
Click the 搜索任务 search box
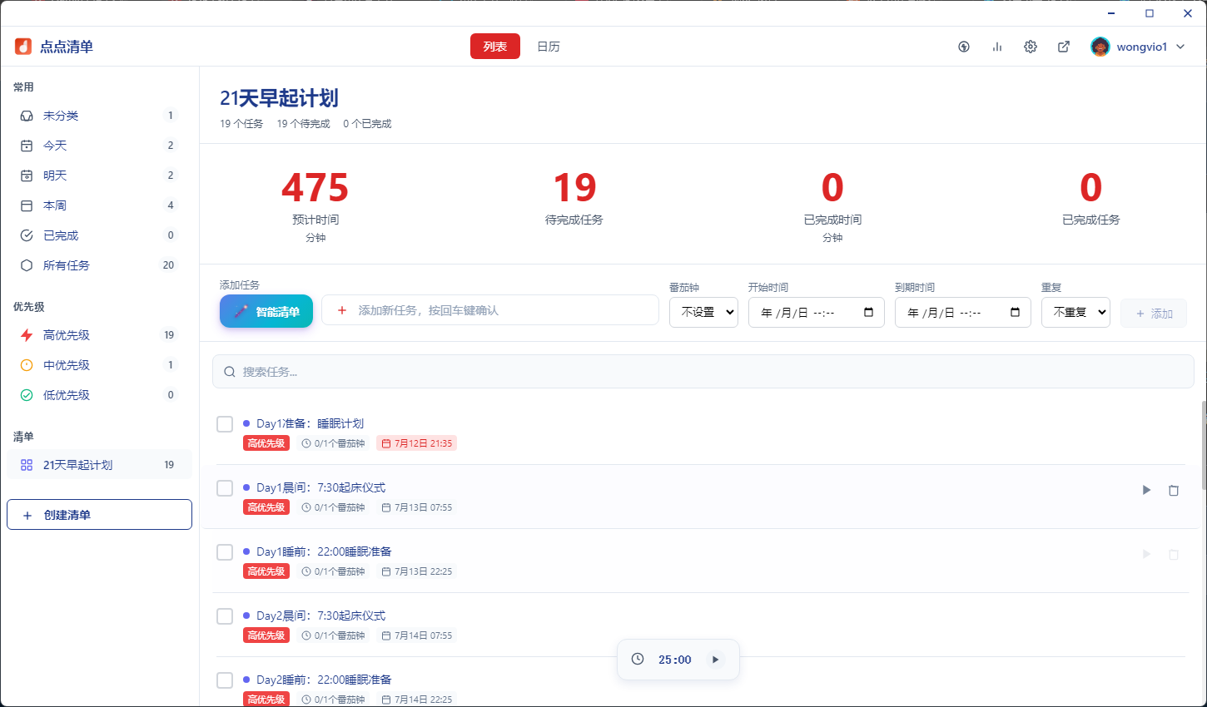[x=703, y=372]
